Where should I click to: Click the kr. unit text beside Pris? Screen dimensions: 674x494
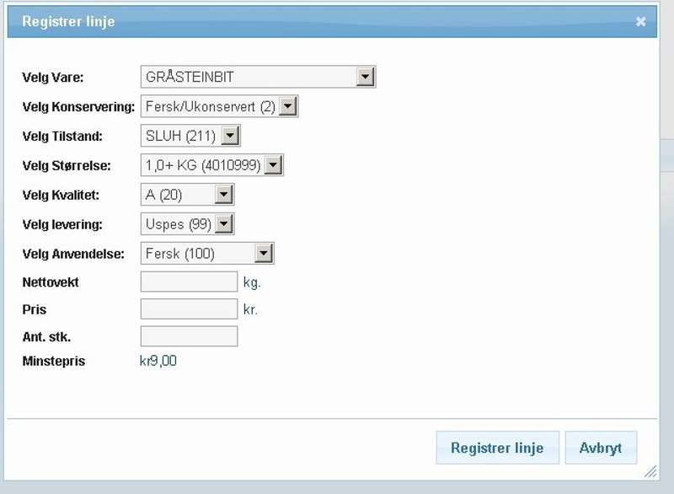click(x=250, y=310)
